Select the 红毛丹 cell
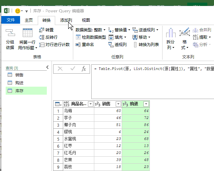Viewport: 214px width, 171px height. pos(79,153)
